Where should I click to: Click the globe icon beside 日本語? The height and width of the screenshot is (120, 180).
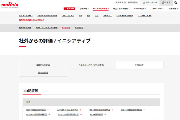[x=163, y=3]
